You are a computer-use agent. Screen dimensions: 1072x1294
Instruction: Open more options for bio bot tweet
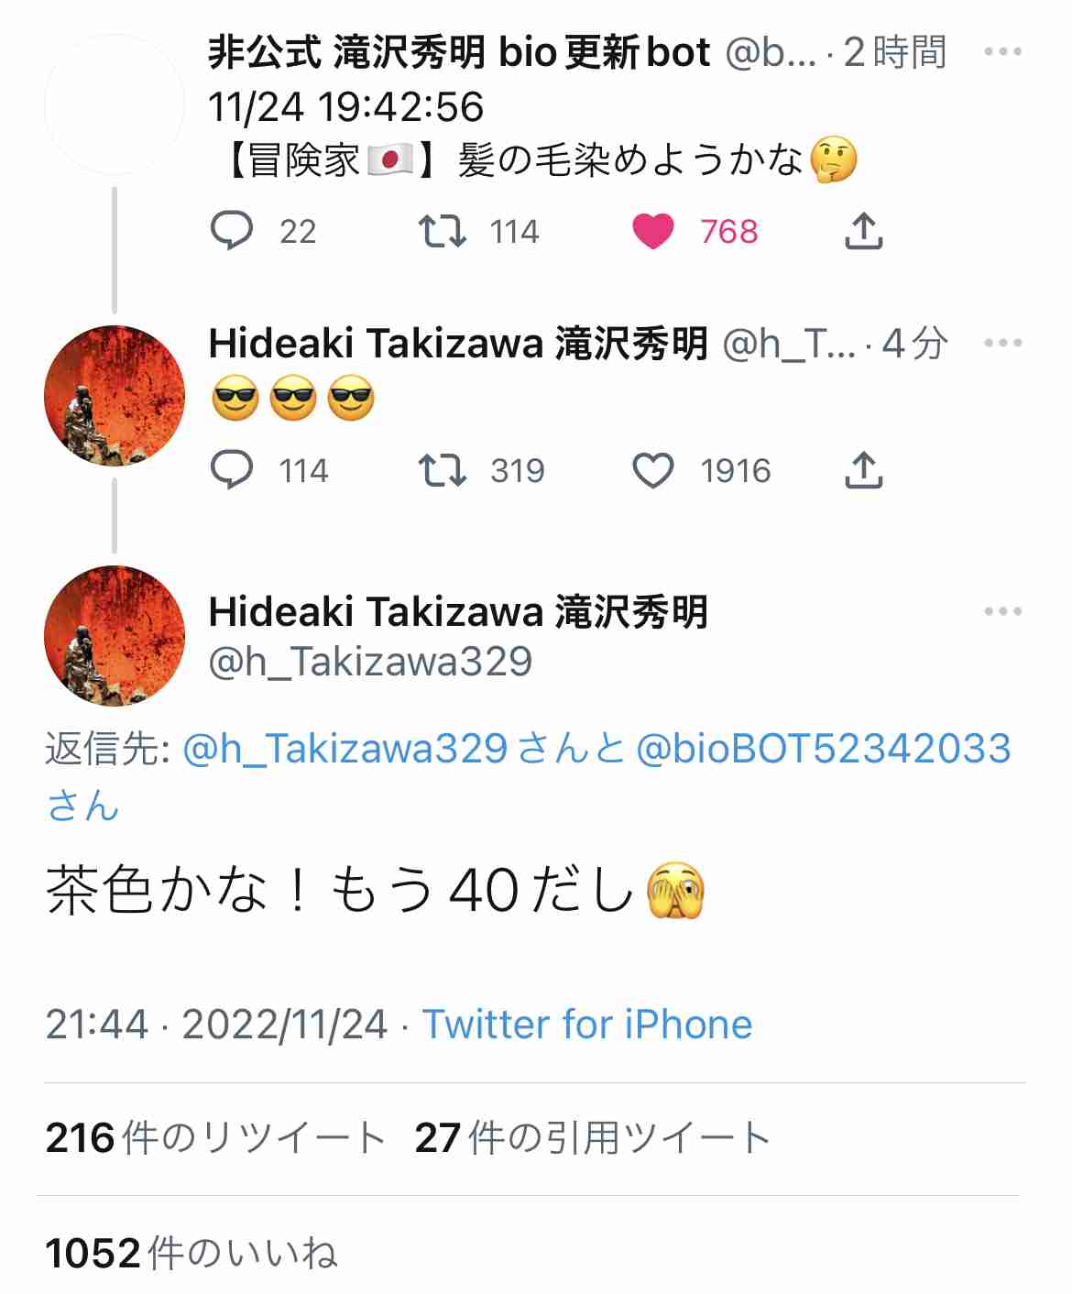point(1002,51)
